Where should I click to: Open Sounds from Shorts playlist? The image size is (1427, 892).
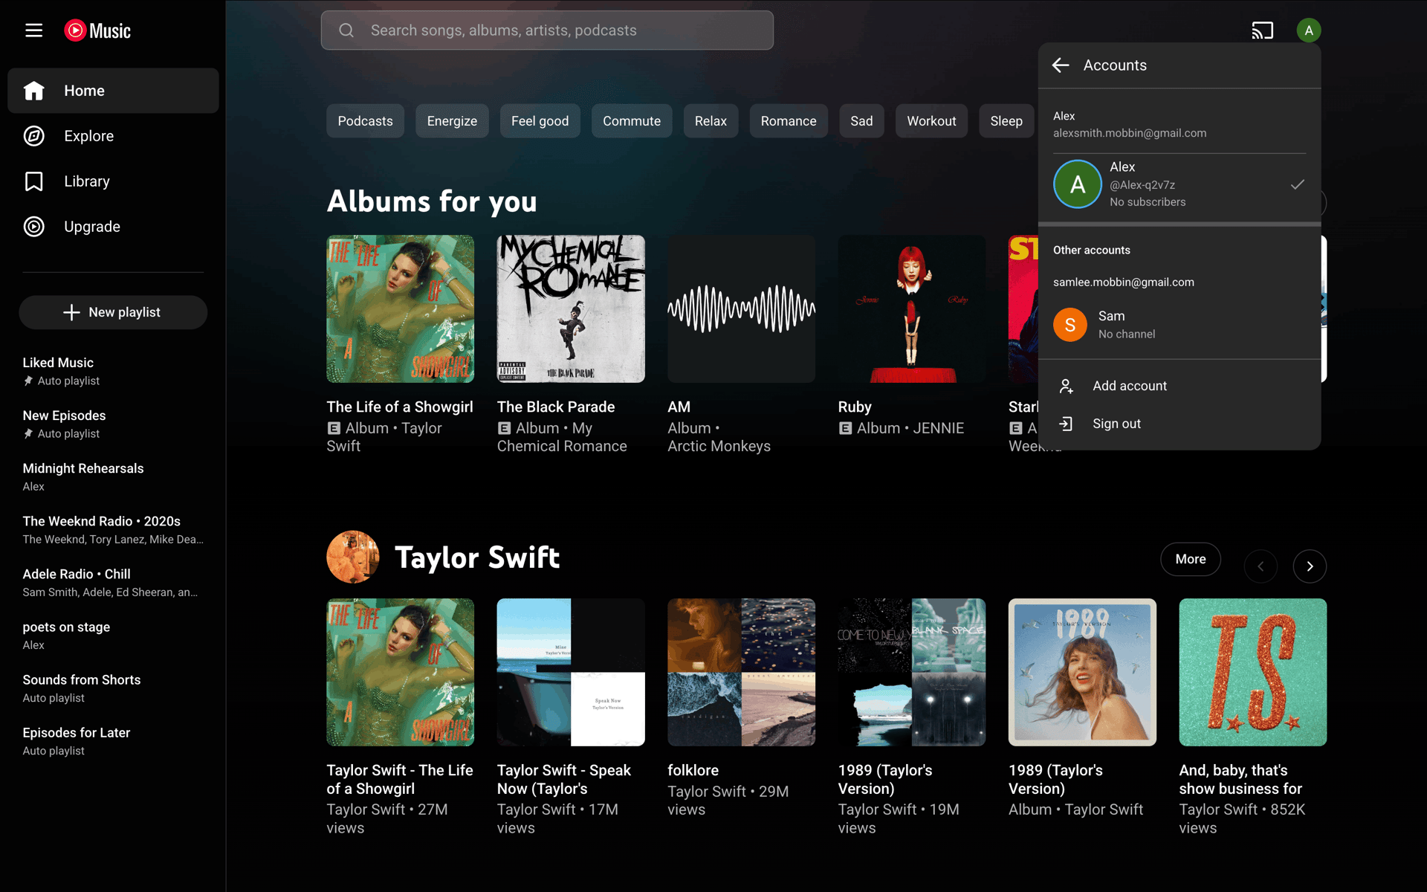(x=113, y=688)
